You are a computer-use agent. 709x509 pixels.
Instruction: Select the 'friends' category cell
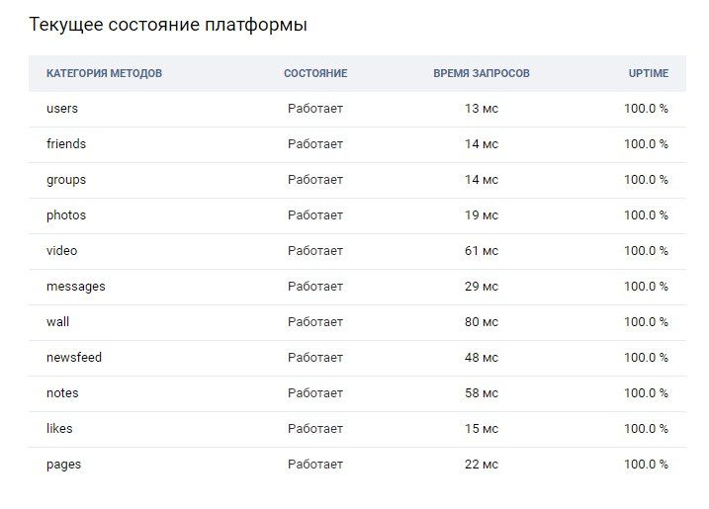pos(66,143)
